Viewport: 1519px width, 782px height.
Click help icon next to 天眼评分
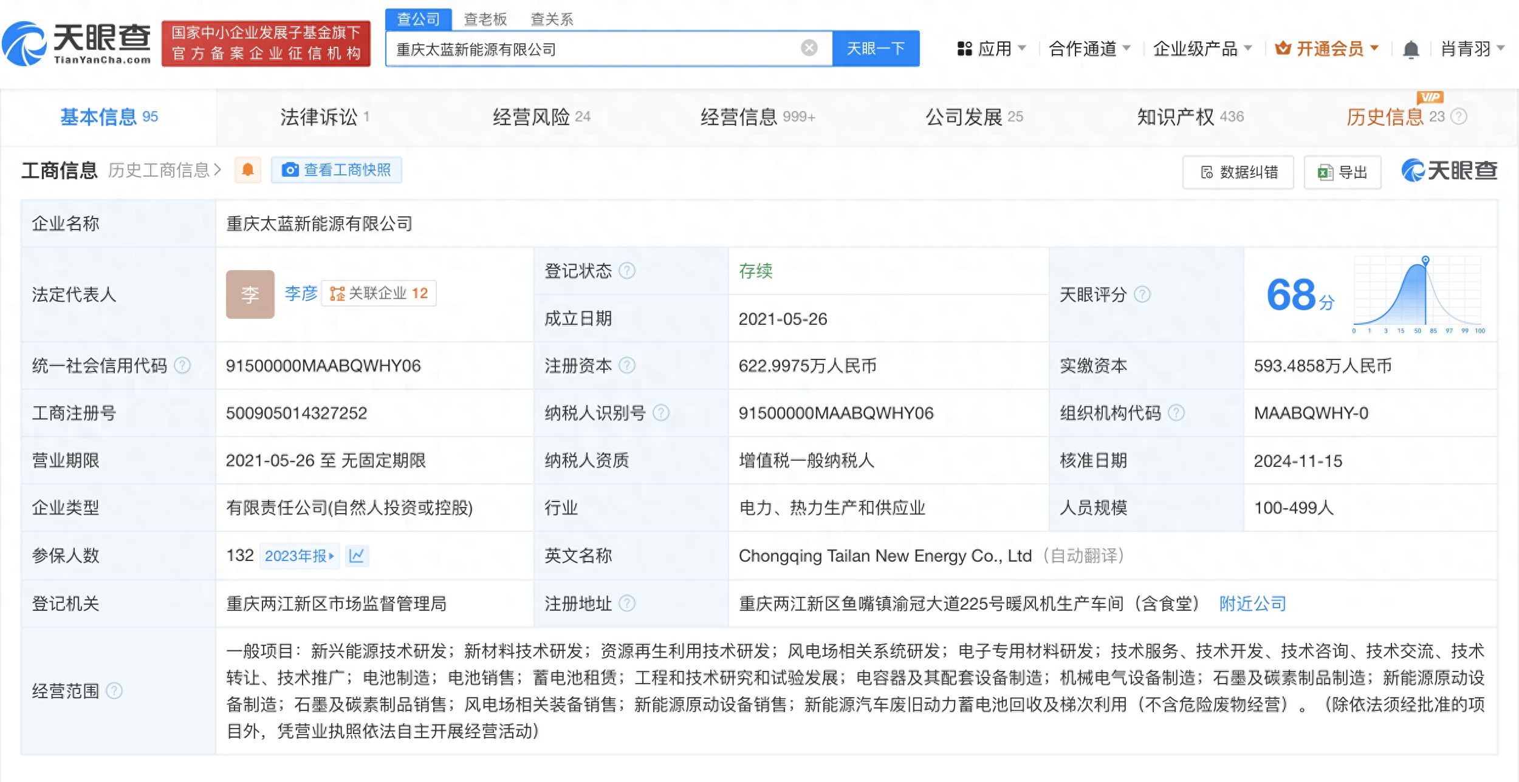[1142, 294]
